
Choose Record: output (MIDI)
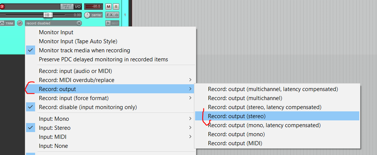tap(235, 143)
